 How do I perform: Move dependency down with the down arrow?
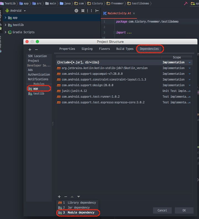[x=78, y=197]
